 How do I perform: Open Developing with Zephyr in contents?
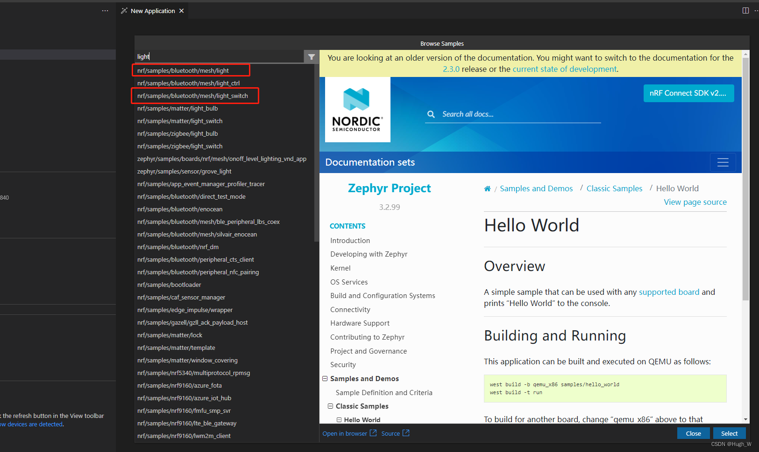tap(369, 254)
